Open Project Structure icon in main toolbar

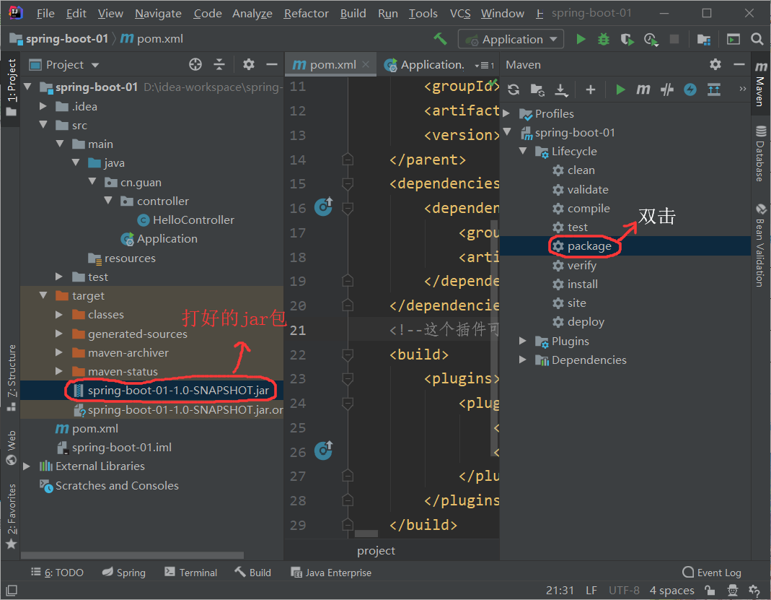tap(704, 39)
